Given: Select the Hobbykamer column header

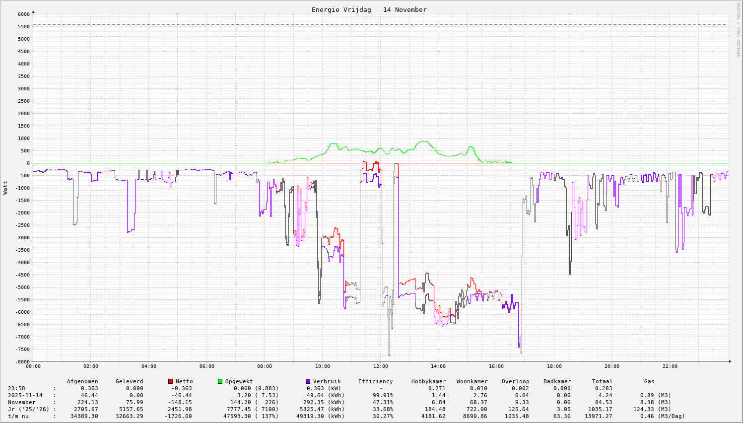Looking at the screenshot, I should [x=428, y=381].
